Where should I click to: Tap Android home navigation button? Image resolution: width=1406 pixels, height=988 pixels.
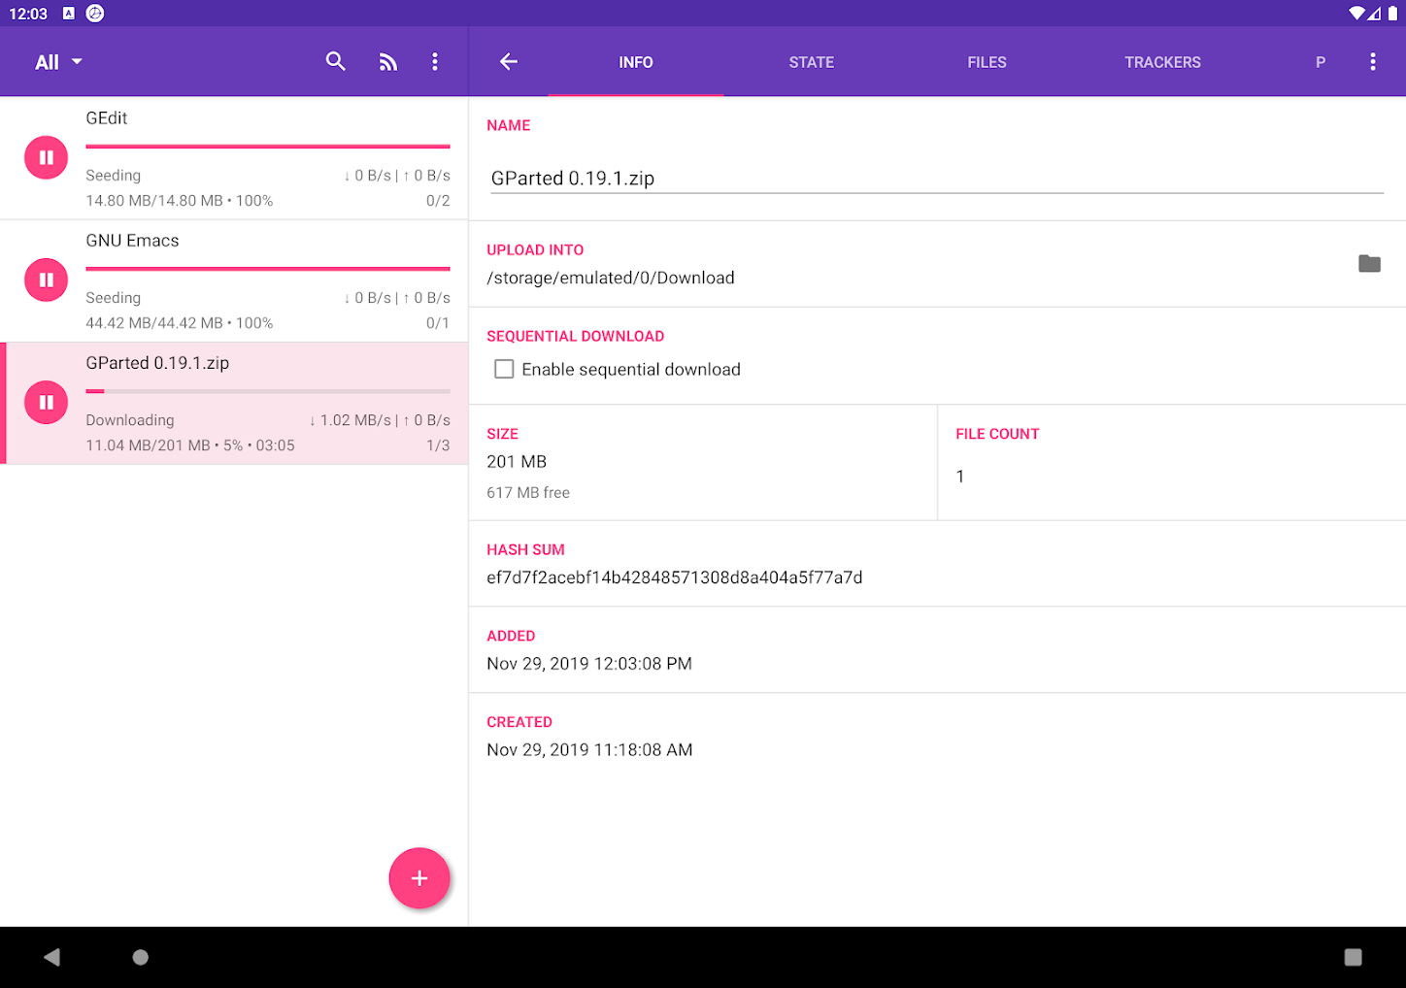pyautogui.click(x=141, y=957)
